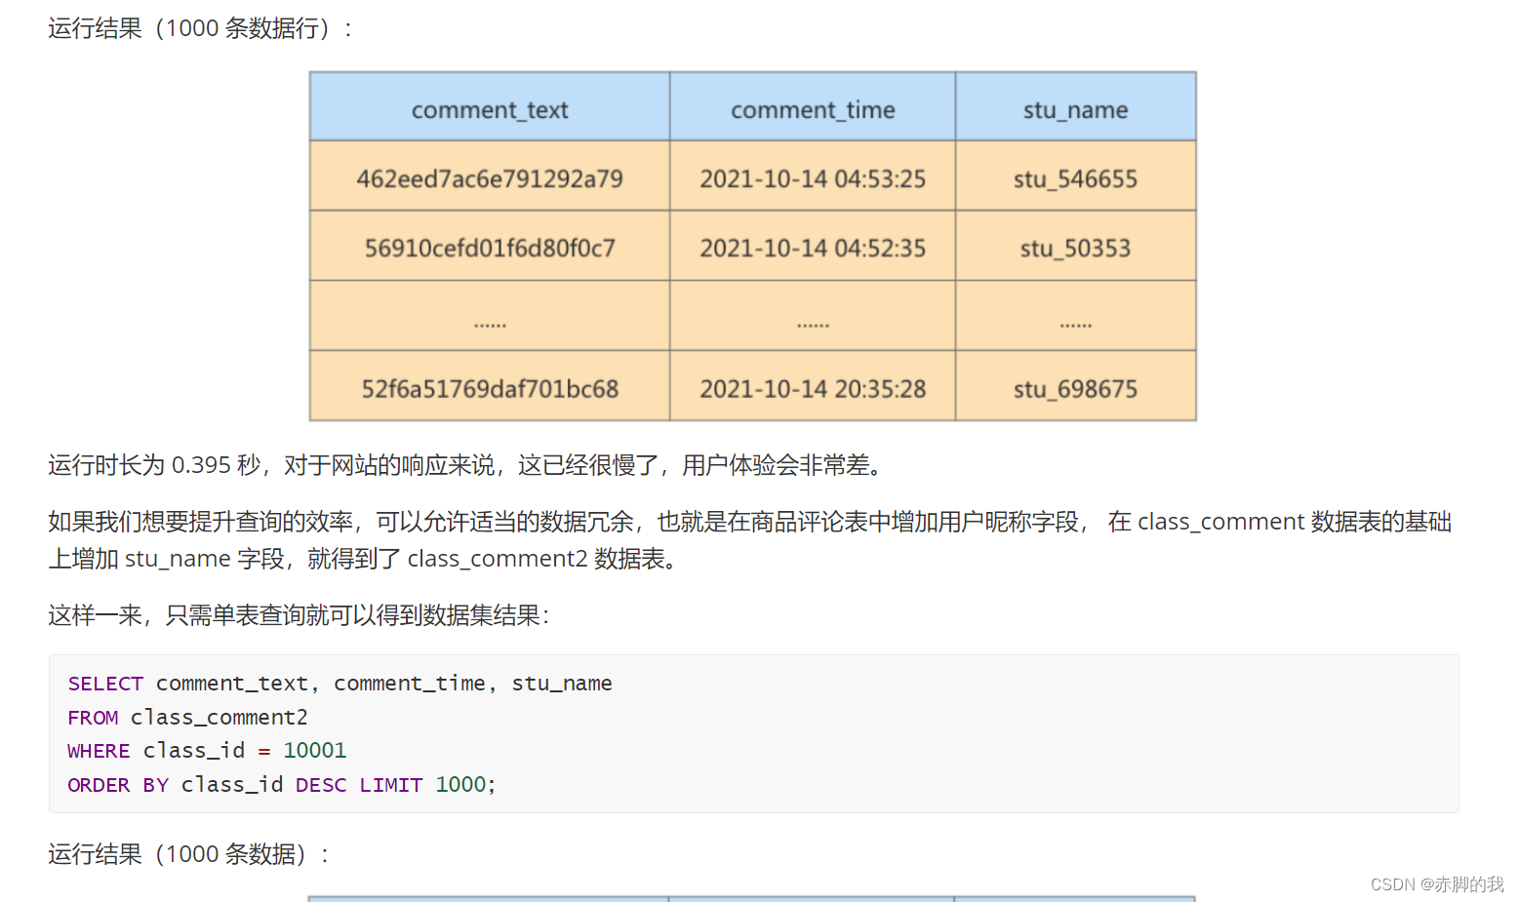Click the paragraph starting 如果我们想要提升查询的效率
The height and width of the screenshot is (902, 1519).
(750, 540)
